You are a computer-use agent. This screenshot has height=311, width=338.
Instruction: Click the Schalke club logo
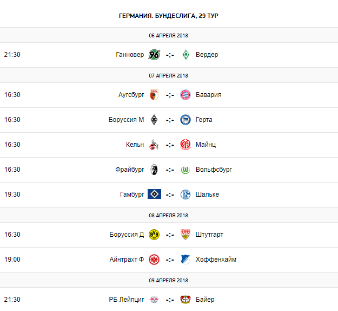[x=185, y=195]
